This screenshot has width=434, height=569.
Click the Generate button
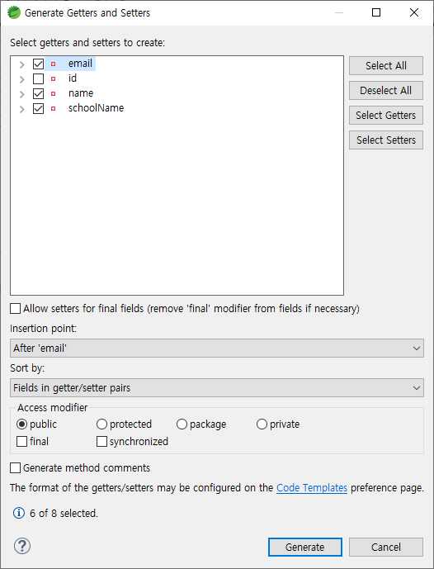[305, 547]
